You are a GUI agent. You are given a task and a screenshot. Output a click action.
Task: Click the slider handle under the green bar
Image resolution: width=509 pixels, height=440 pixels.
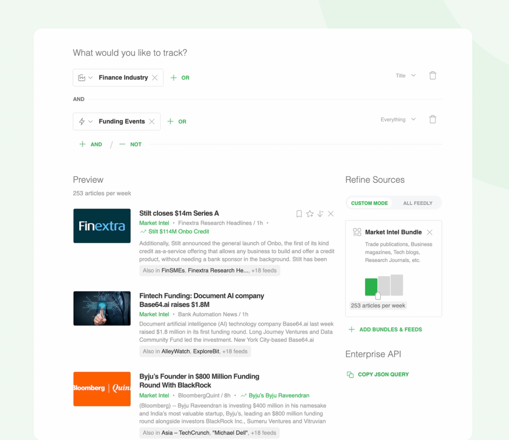point(378,296)
